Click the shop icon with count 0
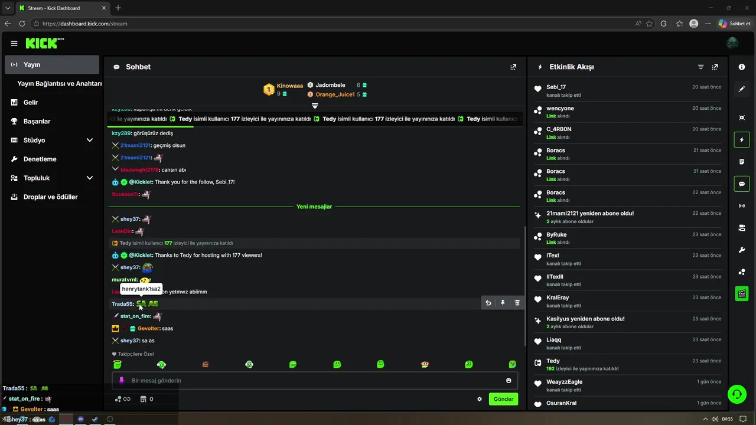 146,399
